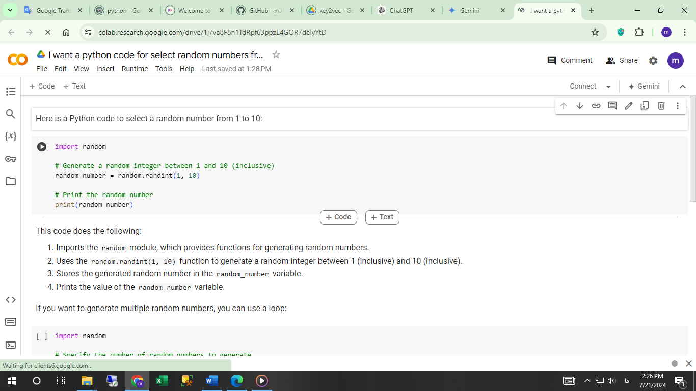Open the Variables {x} panel
The image size is (696, 391).
10,136
